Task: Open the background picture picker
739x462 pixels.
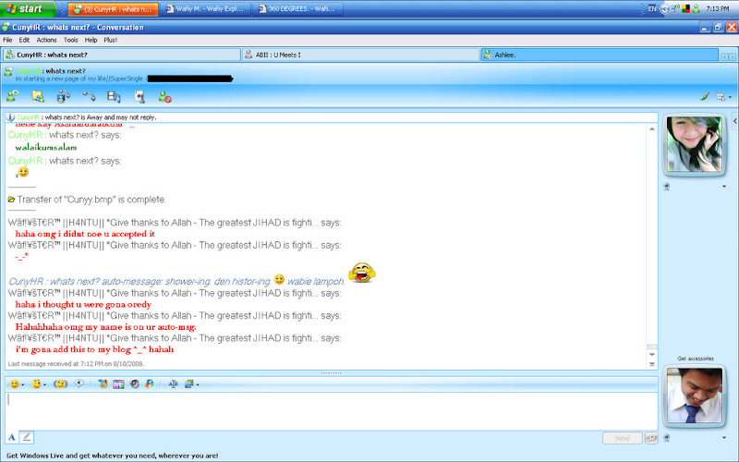Action: click(x=189, y=384)
